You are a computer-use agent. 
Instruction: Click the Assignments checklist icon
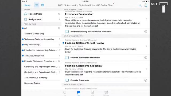[x=26, y=19]
